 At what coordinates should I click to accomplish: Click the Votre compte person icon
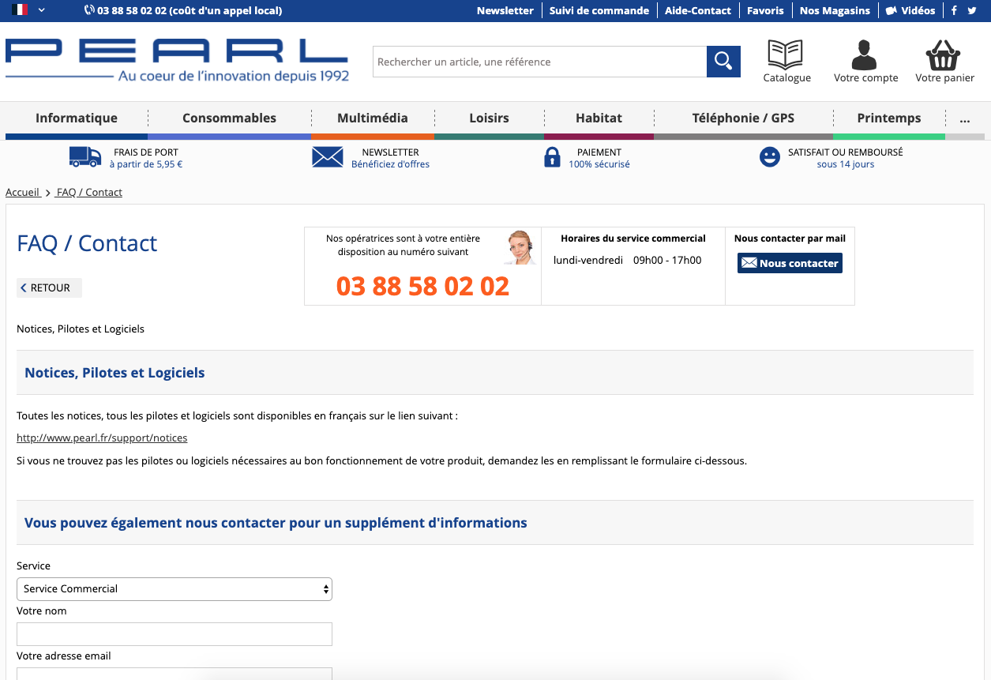(x=865, y=54)
